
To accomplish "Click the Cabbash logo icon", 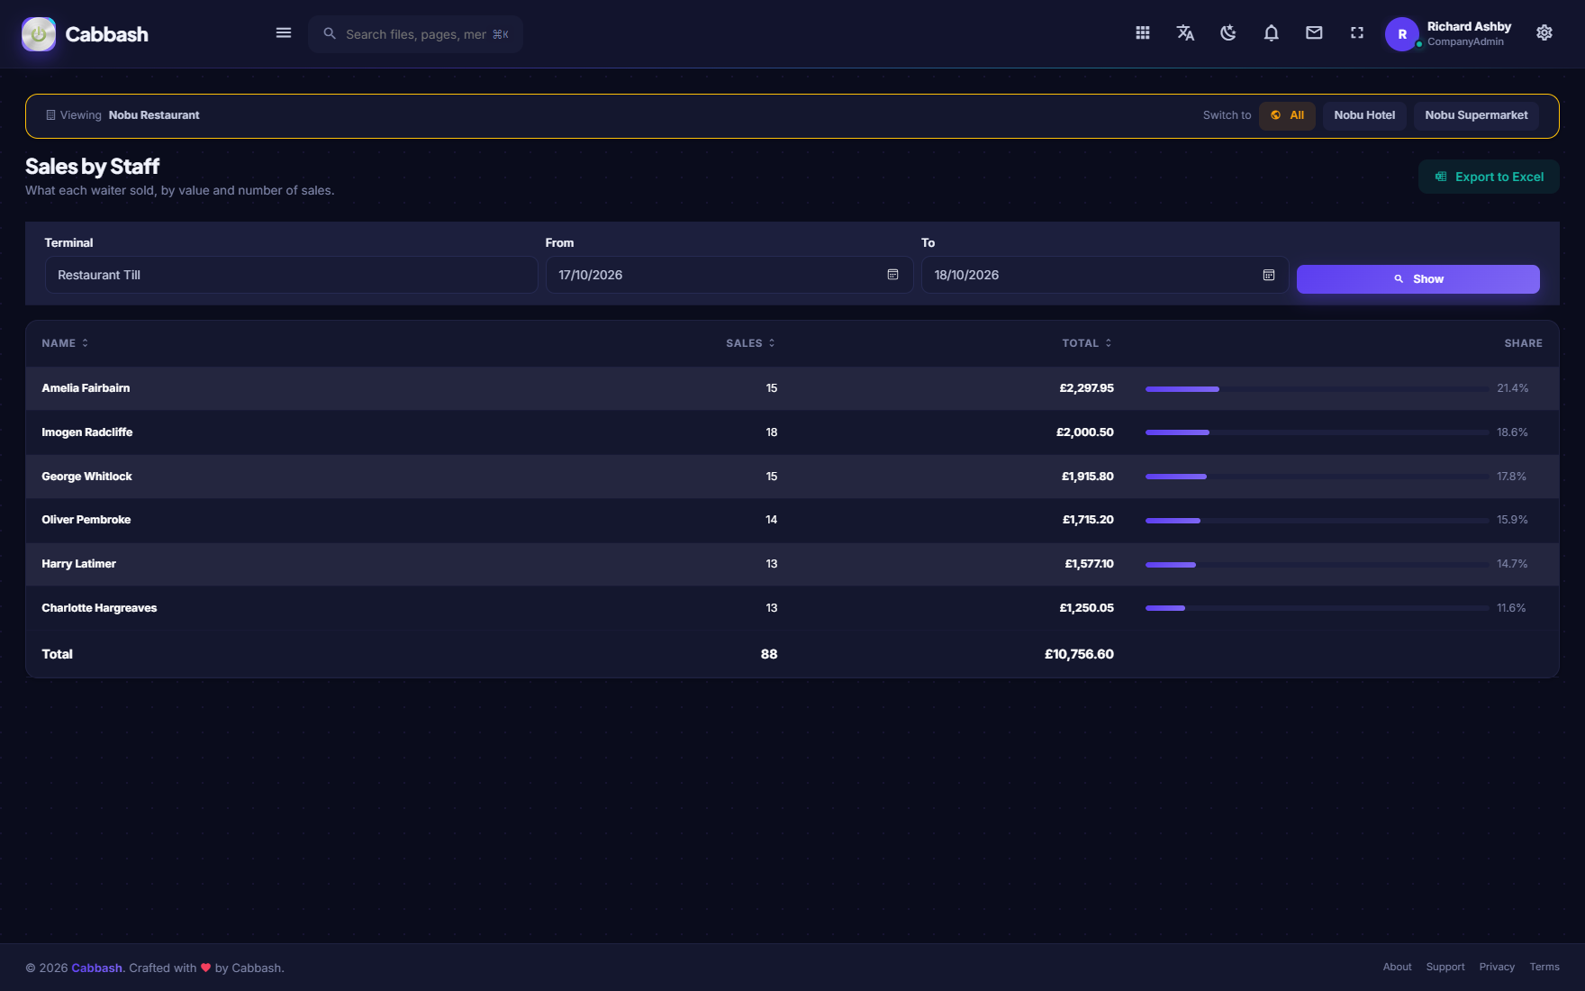I will pyautogui.click(x=39, y=34).
